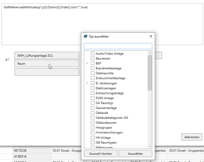Select the Gebäudekategorien SIA checkbox
Image resolution: width=204 pixels, height=162 pixels.
coord(92,118)
